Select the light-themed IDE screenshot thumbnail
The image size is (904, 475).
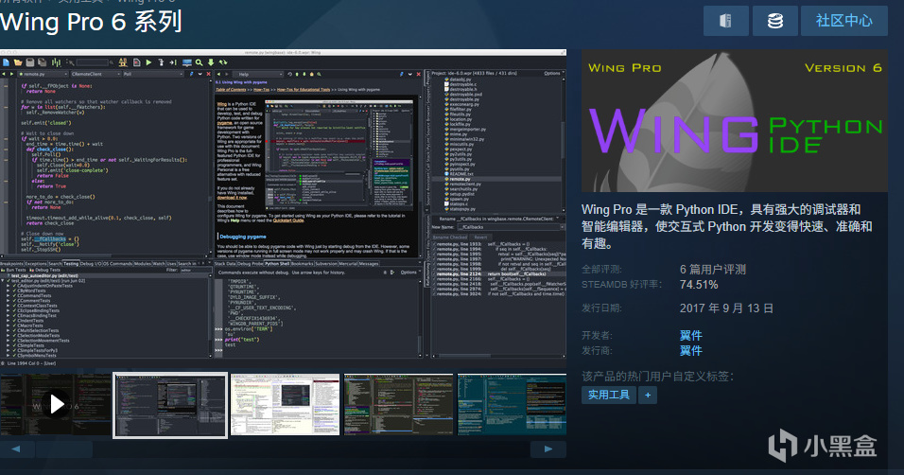(x=285, y=404)
